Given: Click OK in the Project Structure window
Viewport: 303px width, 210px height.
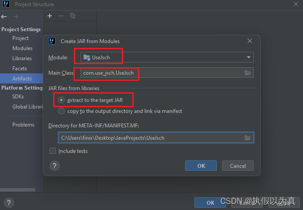Looking at the screenshot, I should click(210, 203).
